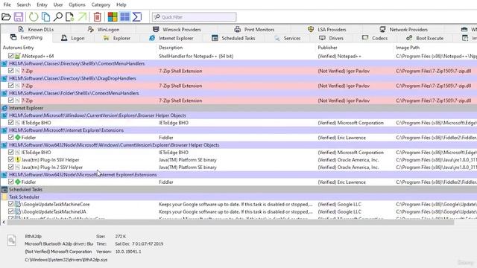This screenshot has height=268, width=477.
Task: Select the Browser Helper Objects key under HKLM\Software\Microsoft\Windows
Action: tap(238, 115)
